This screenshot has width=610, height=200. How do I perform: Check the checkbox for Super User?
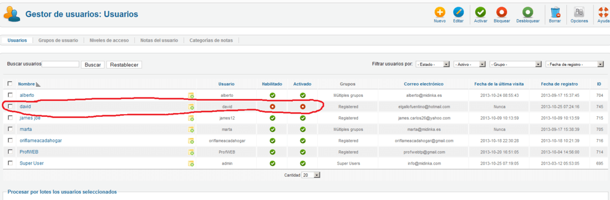point(10,163)
